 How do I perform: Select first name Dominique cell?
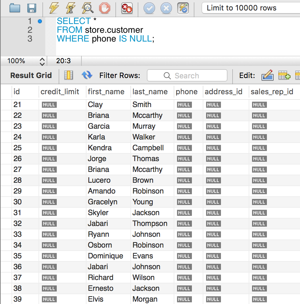[x=108, y=256]
